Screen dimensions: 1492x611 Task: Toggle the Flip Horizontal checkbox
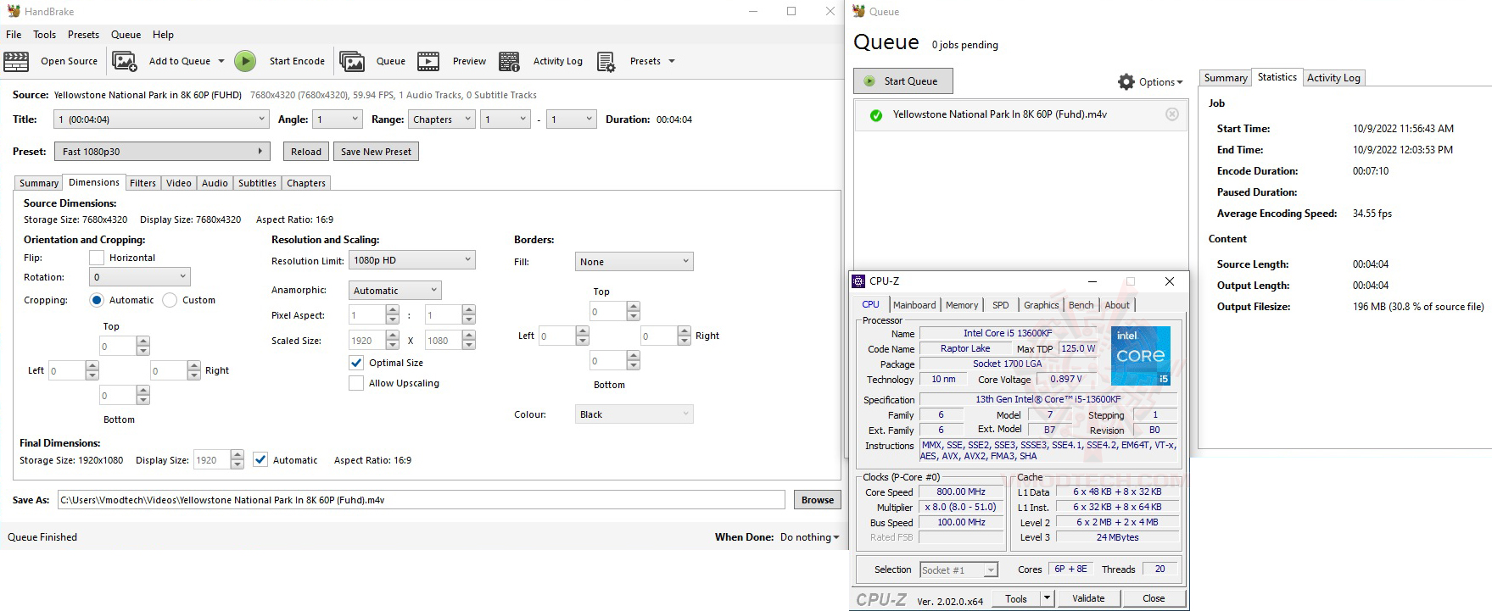point(97,258)
